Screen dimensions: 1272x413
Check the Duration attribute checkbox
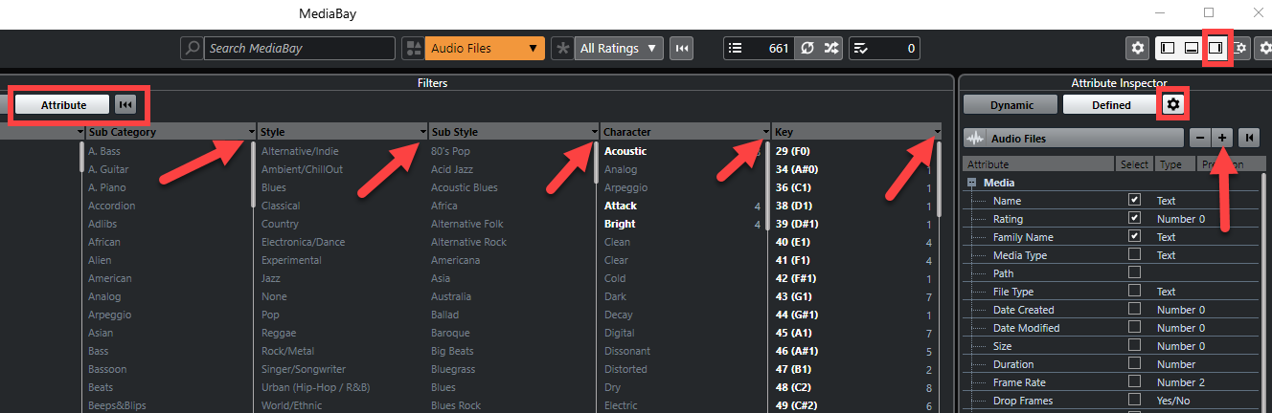coord(1134,364)
